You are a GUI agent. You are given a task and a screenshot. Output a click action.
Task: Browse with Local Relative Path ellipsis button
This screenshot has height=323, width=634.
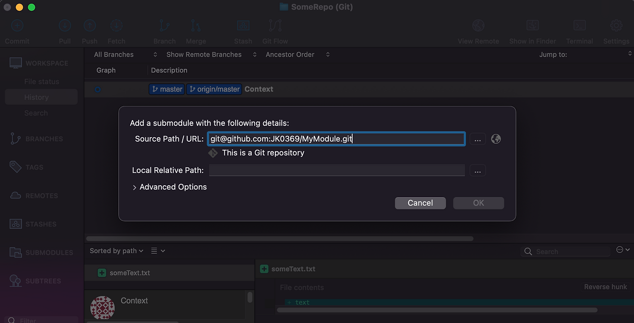pyautogui.click(x=477, y=170)
